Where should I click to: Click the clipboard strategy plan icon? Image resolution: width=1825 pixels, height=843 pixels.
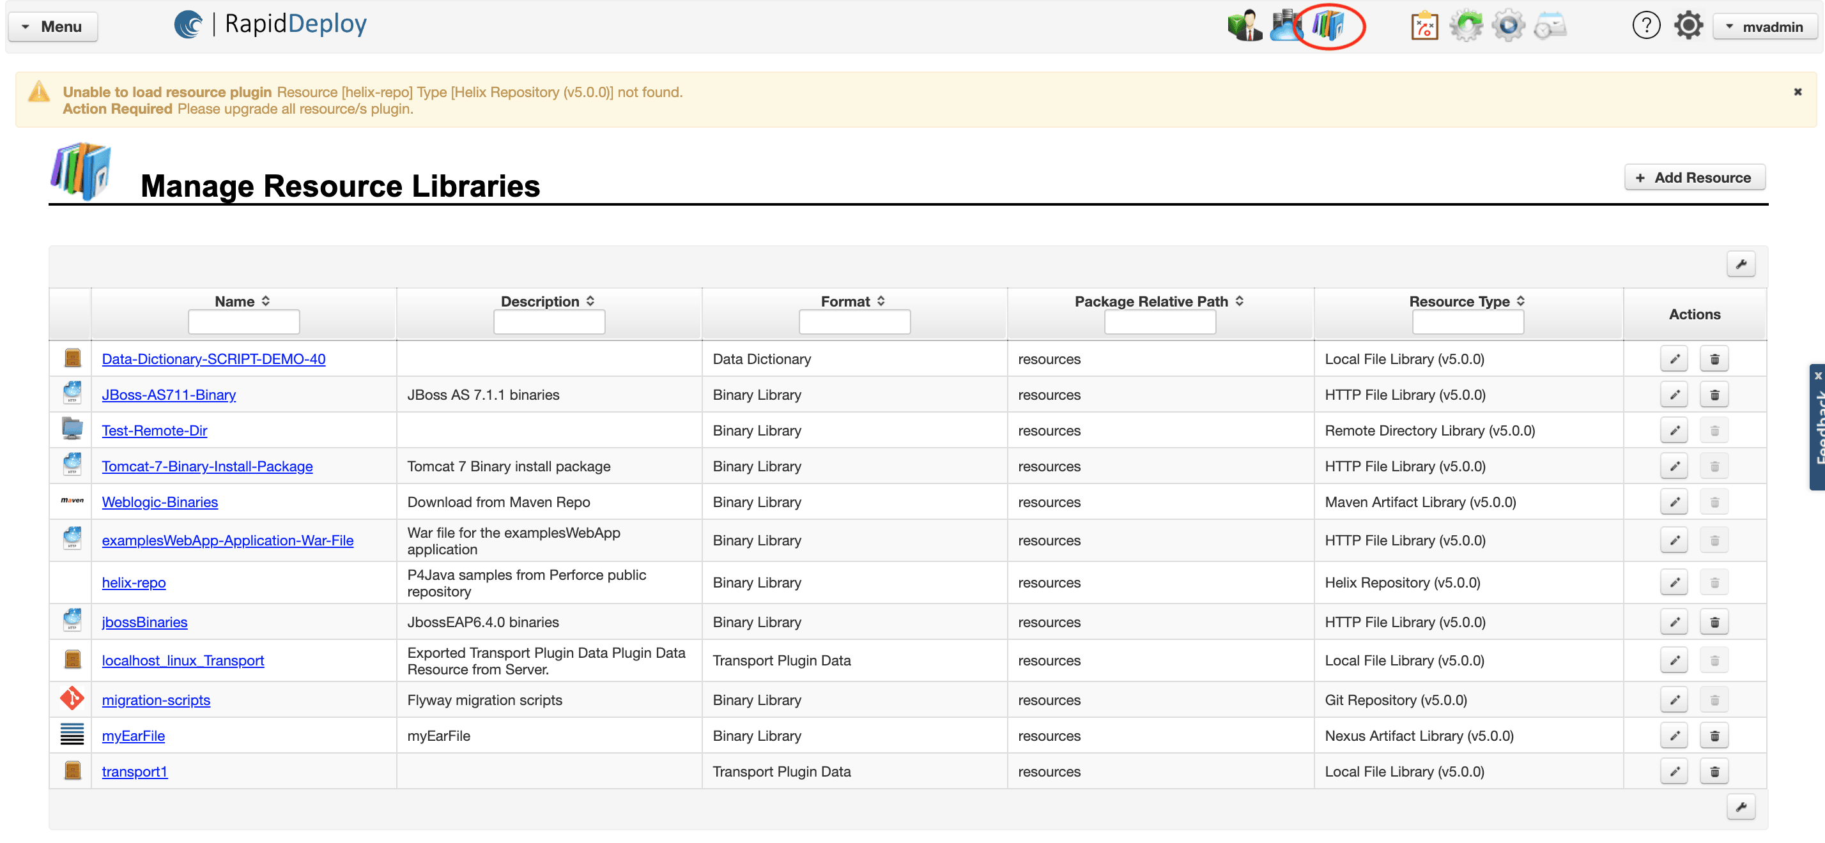click(x=1424, y=26)
